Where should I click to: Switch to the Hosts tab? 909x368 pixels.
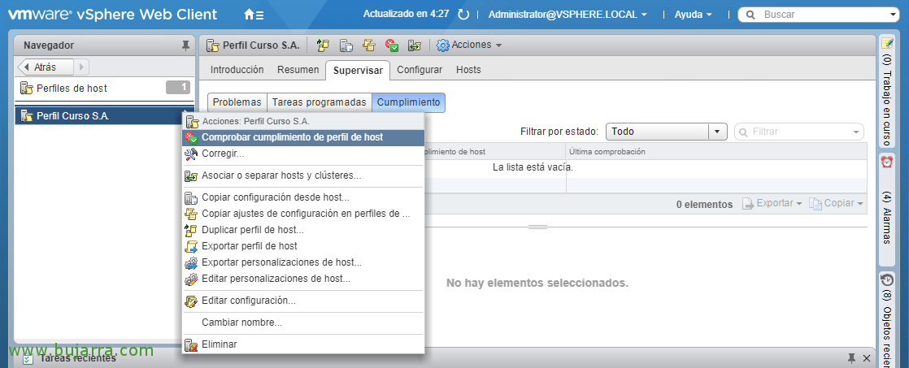[468, 70]
